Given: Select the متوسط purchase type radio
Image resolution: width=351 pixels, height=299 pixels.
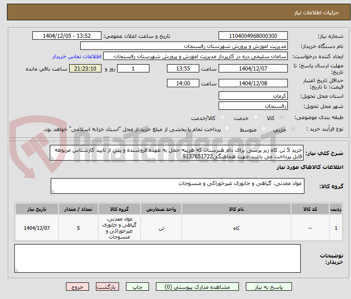Looking at the screenshot, I should [263, 129].
